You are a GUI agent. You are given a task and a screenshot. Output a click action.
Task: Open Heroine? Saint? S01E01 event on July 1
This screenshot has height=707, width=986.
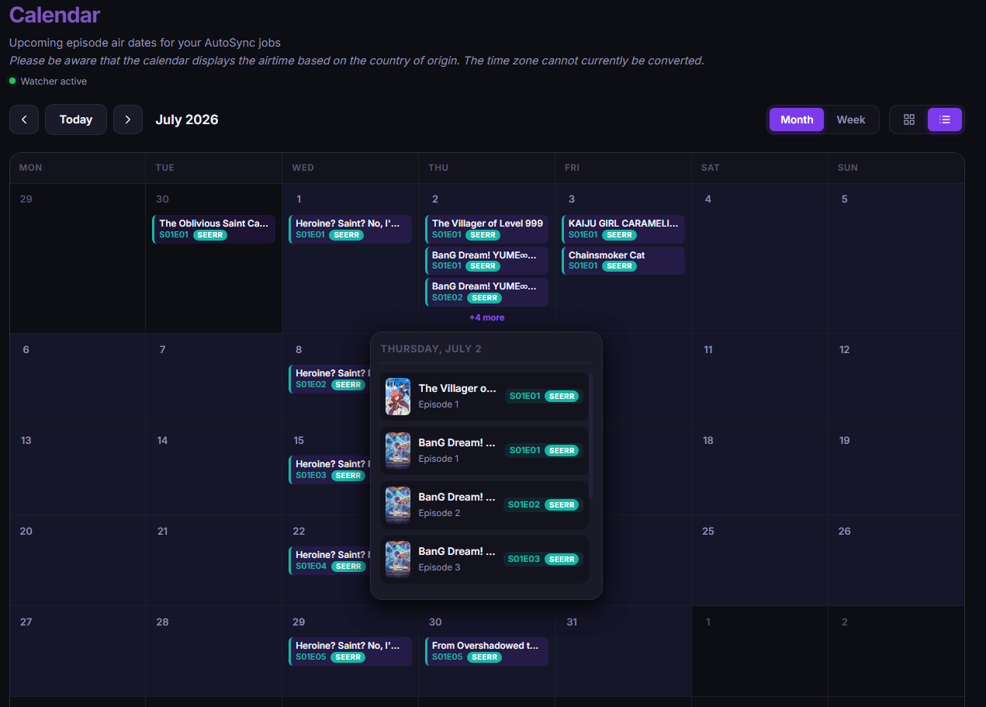351,229
